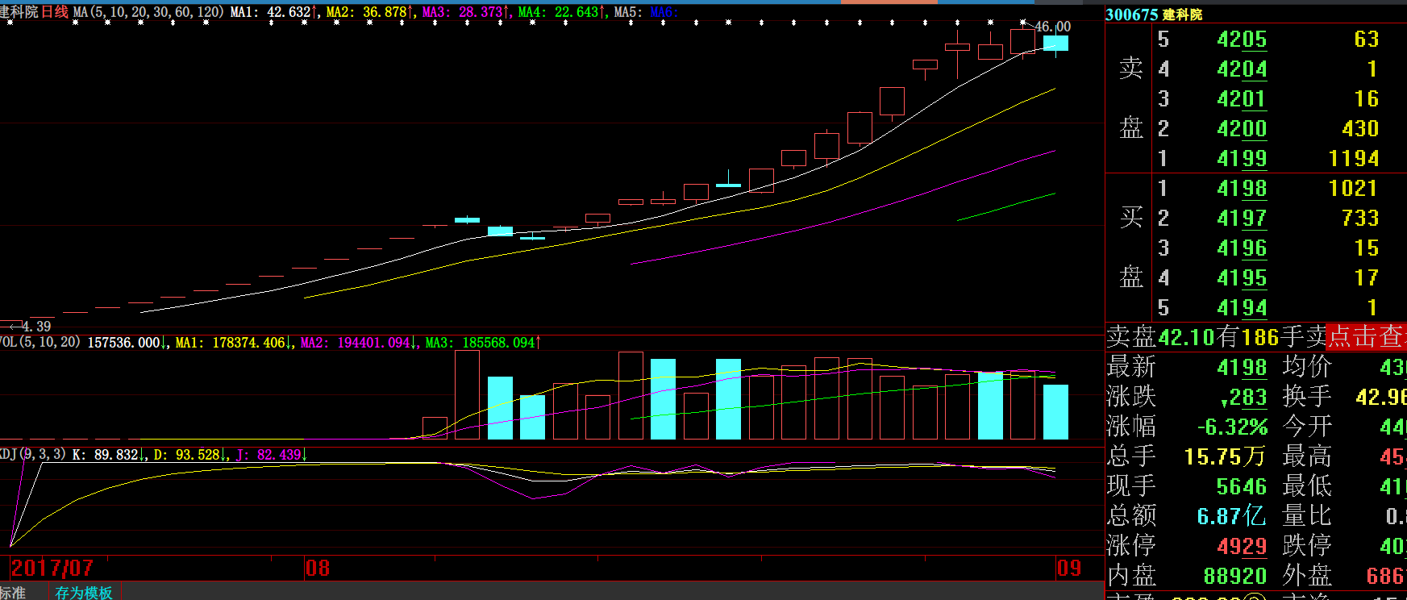This screenshot has width=1407, height=600.
Task: Click sell level 2 price 4200
Action: [1242, 129]
